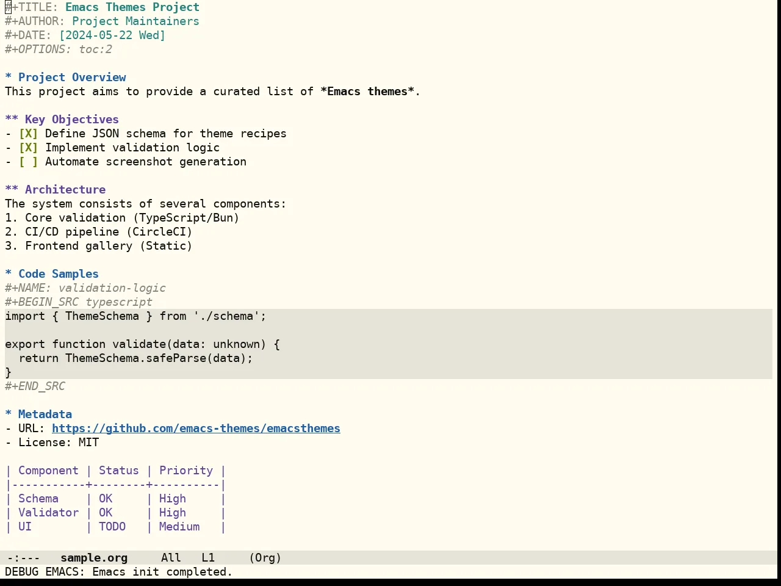This screenshot has width=781, height=586.
Task: Click the echo area message Emacs init completed
Action: (x=119, y=572)
